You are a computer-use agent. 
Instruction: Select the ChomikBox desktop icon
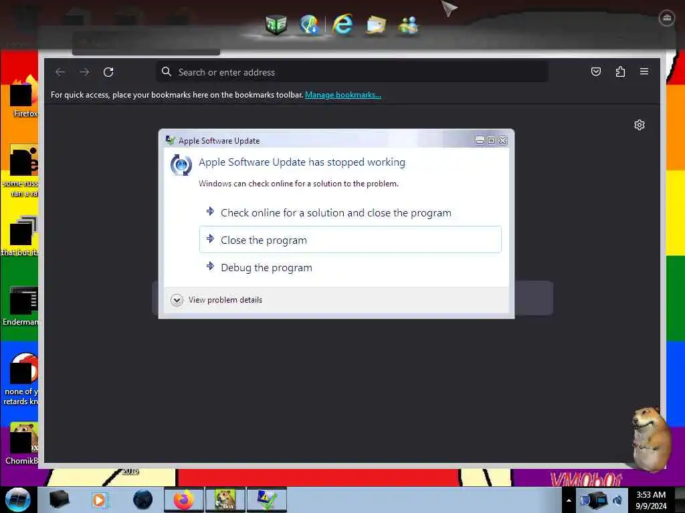[x=22, y=444]
